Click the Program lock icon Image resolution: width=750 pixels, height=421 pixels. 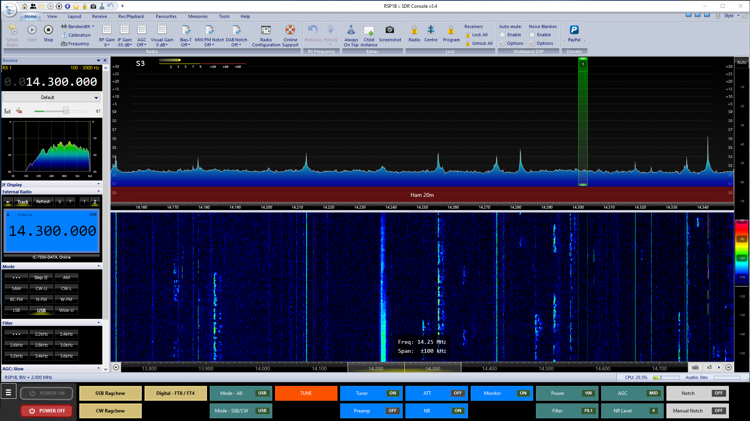[x=451, y=30]
